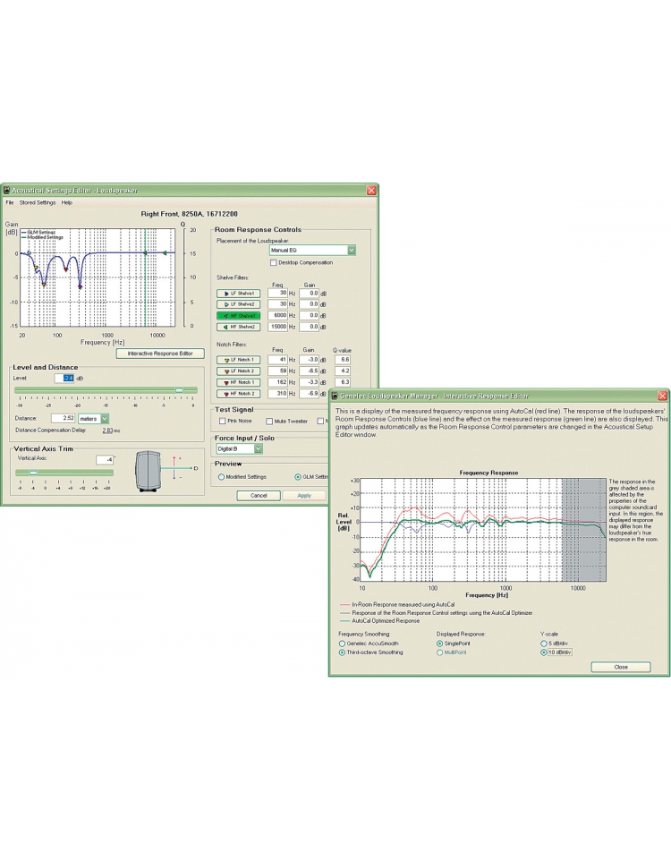The height and width of the screenshot is (861, 671).
Task: Adjust the Vertical Axis slider handle
Action: click(x=33, y=473)
